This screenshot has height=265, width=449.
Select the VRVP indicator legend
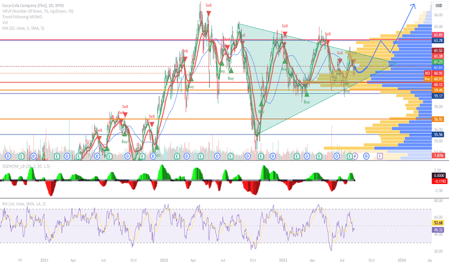(x=38, y=11)
